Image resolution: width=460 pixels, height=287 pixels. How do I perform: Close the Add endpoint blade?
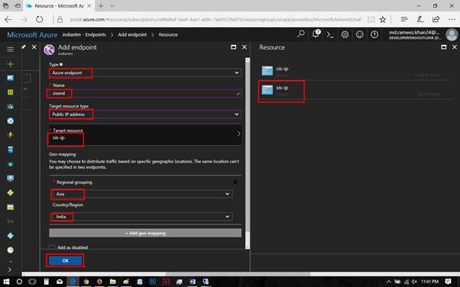pyautogui.click(x=244, y=47)
